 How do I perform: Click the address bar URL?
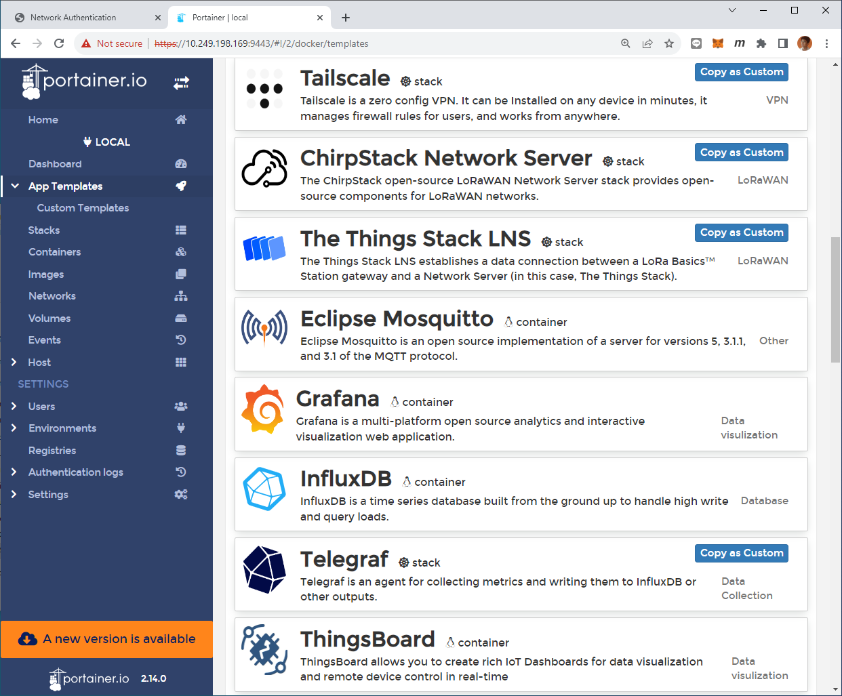[x=262, y=43]
